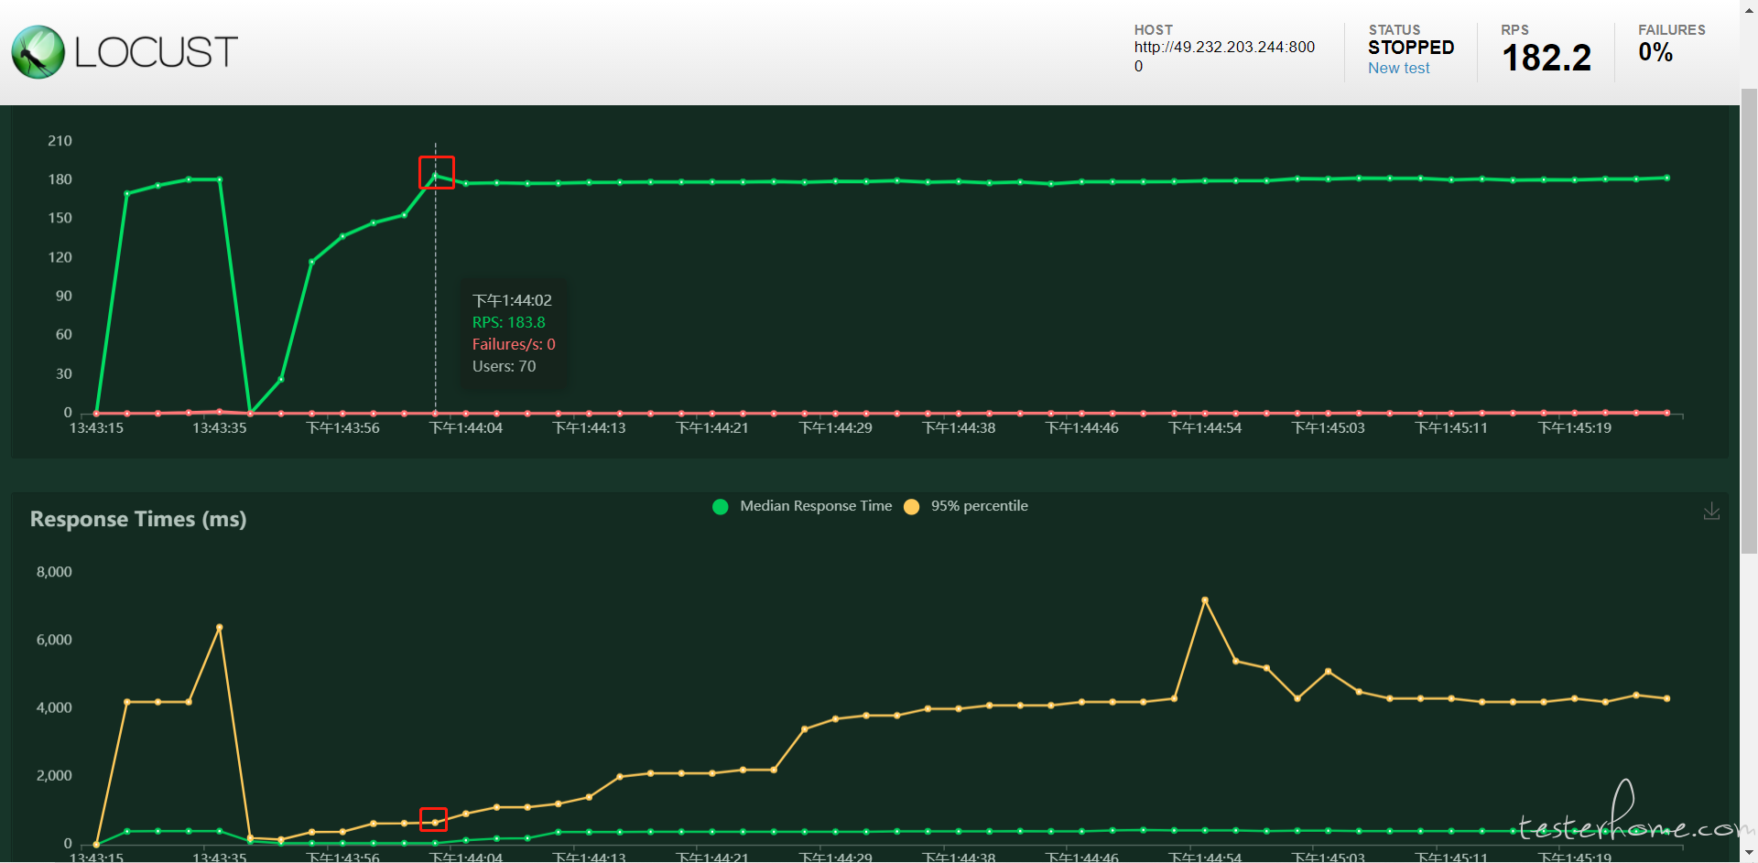This screenshot has height=863, width=1758.
Task: Click the page vertical scrollbar thumb
Action: (x=1749, y=320)
